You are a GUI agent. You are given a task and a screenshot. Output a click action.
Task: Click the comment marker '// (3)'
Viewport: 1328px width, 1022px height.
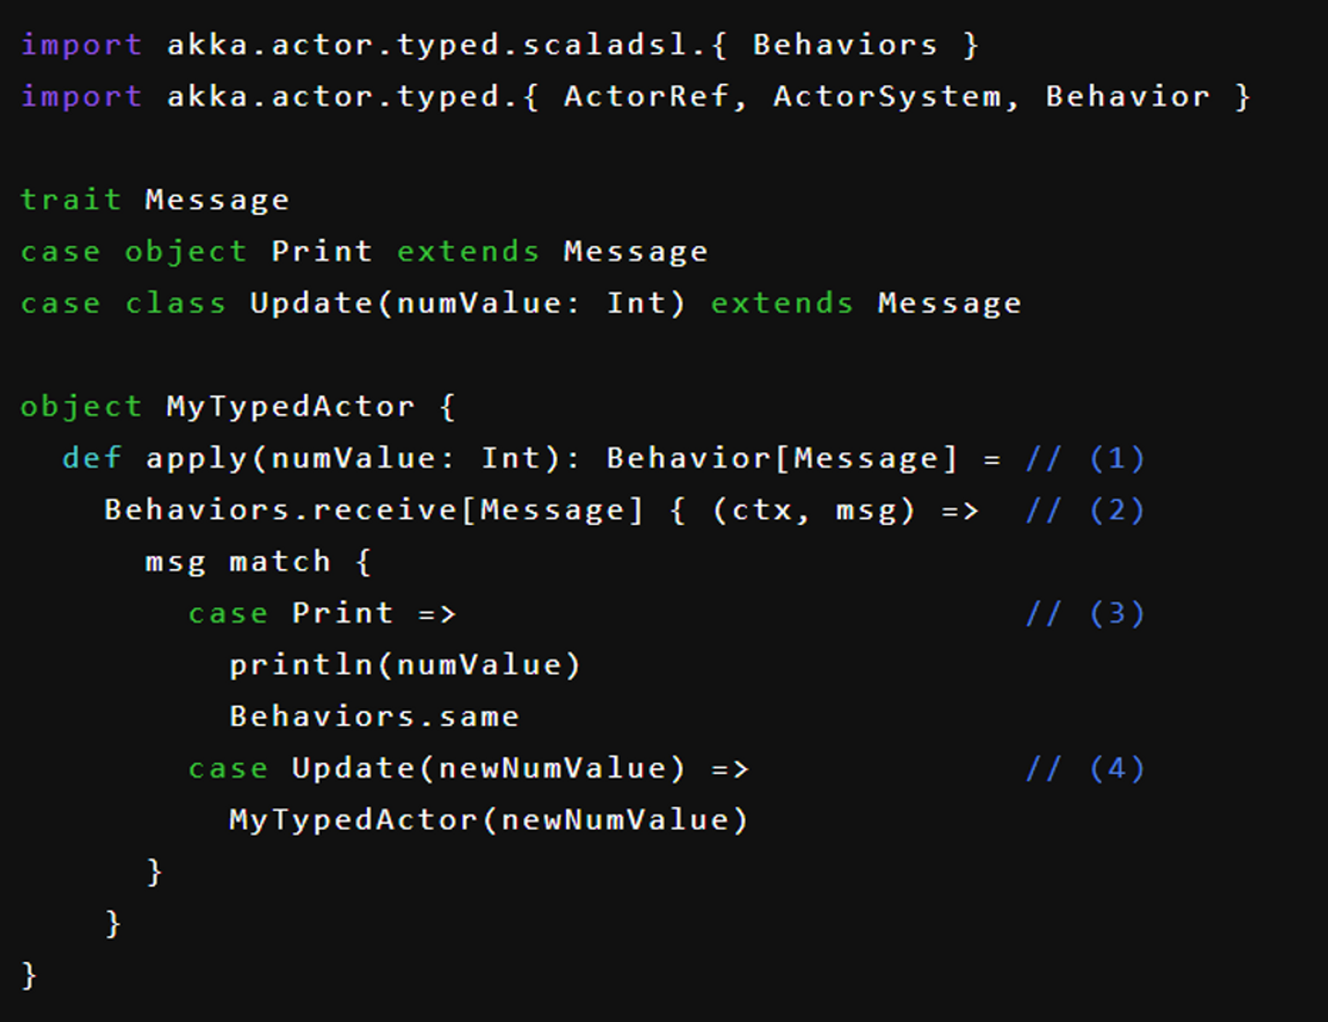pos(1085,612)
